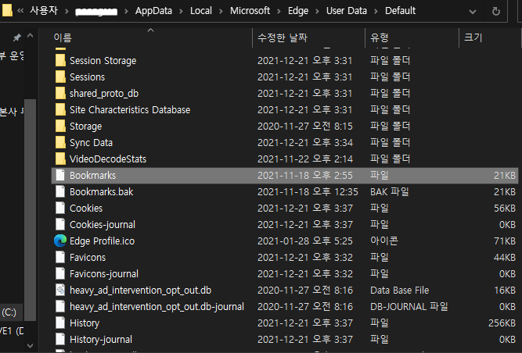522x353 pixels.
Task: Select the Sessions folder icon
Action: coord(60,77)
